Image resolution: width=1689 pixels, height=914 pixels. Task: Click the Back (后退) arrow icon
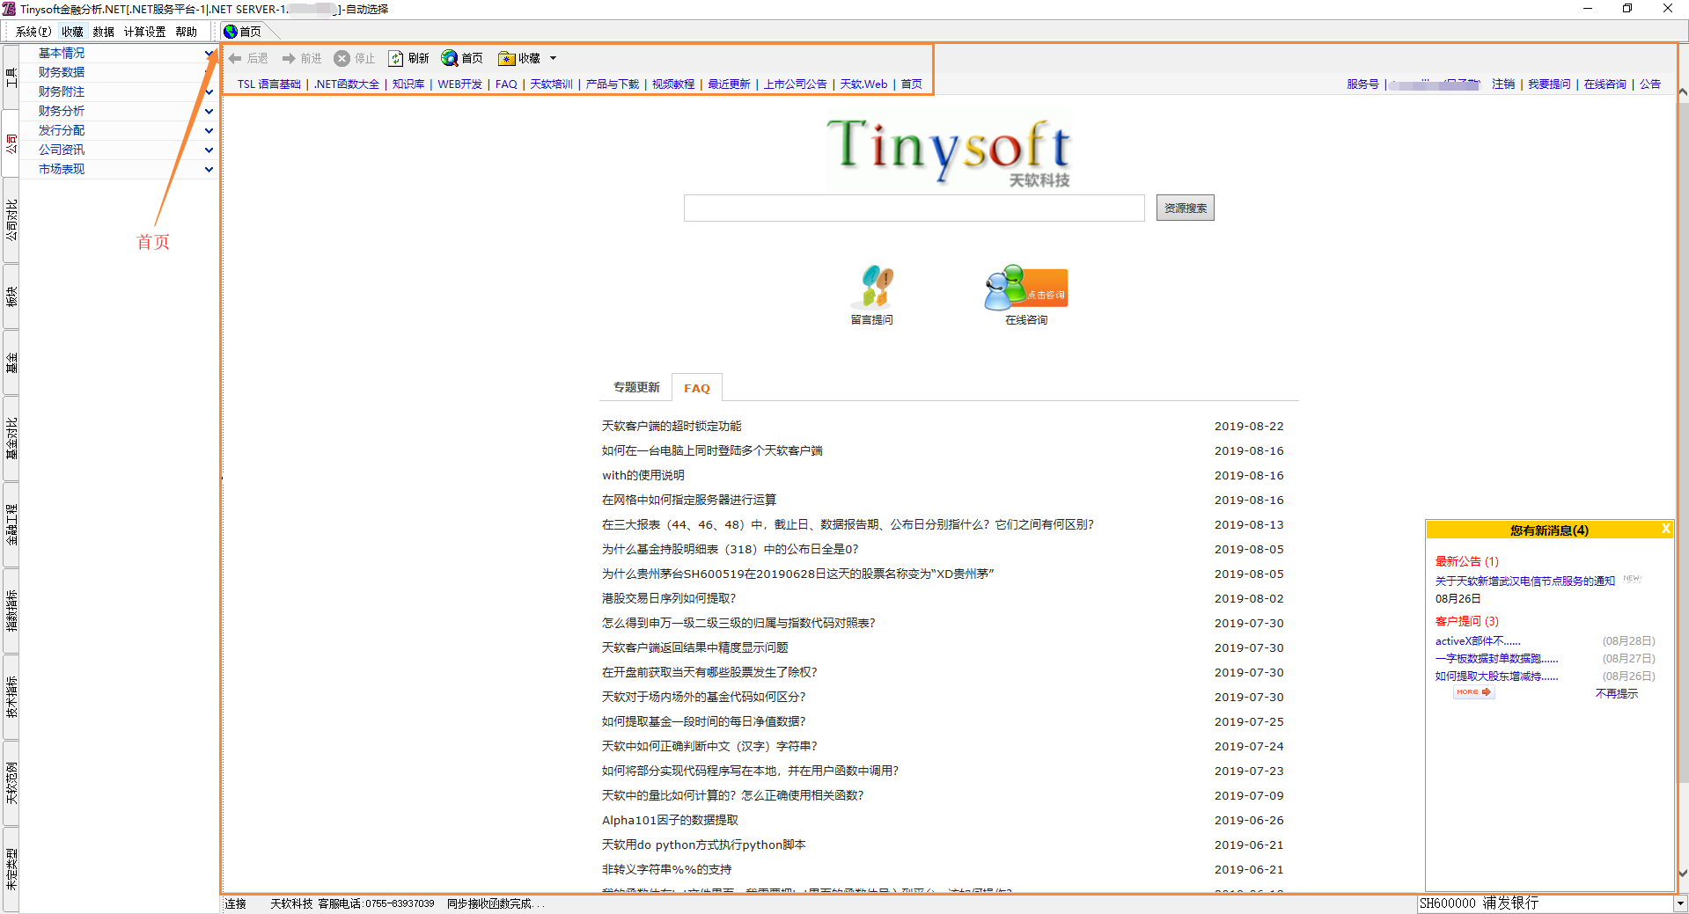[235, 58]
